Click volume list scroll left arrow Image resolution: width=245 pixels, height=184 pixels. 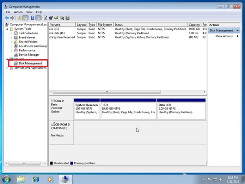(x=51, y=92)
